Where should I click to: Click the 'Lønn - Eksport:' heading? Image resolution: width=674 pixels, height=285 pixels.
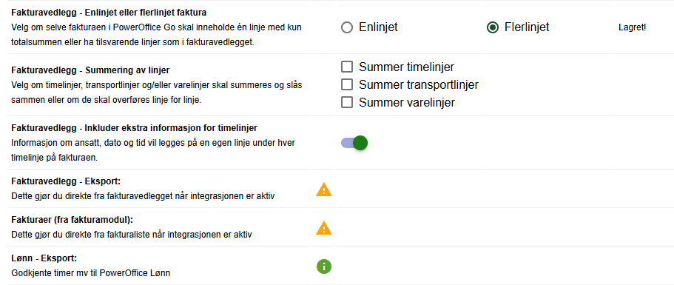click(x=44, y=258)
